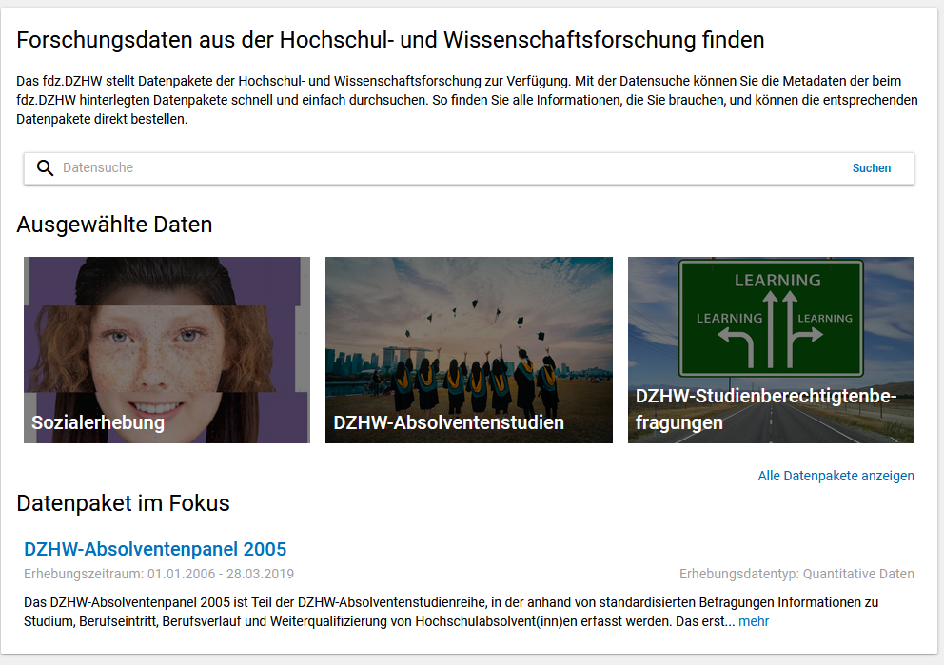This screenshot has height=665, width=944.
Task: Open the Sozialerhebung data card
Action: click(167, 350)
